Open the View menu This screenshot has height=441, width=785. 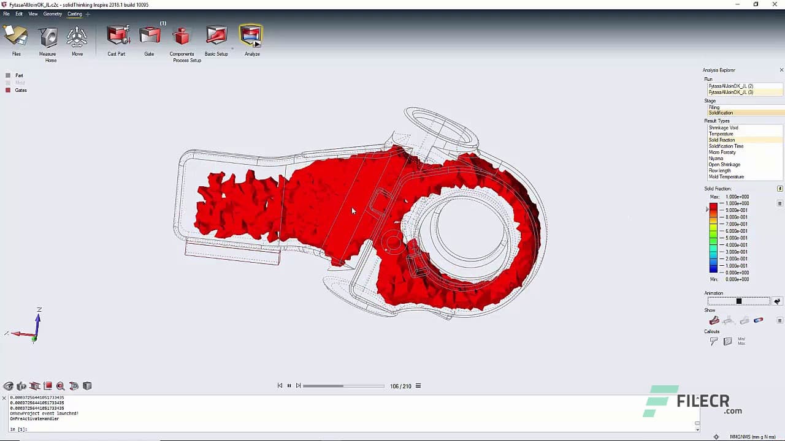[x=33, y=14]
